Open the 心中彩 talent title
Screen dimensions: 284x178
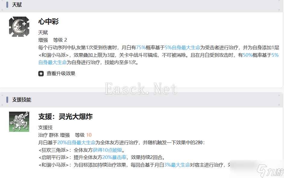[x=48, y=21]
